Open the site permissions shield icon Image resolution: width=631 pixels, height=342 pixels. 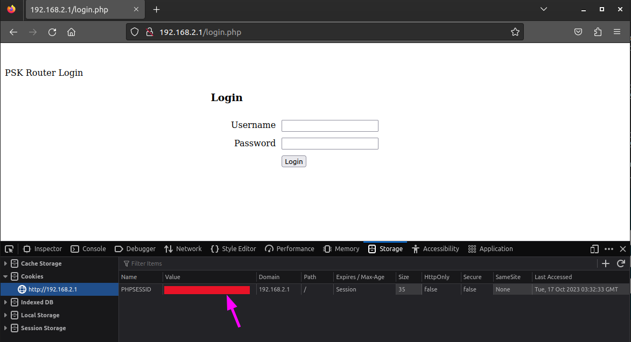(135, 32)
